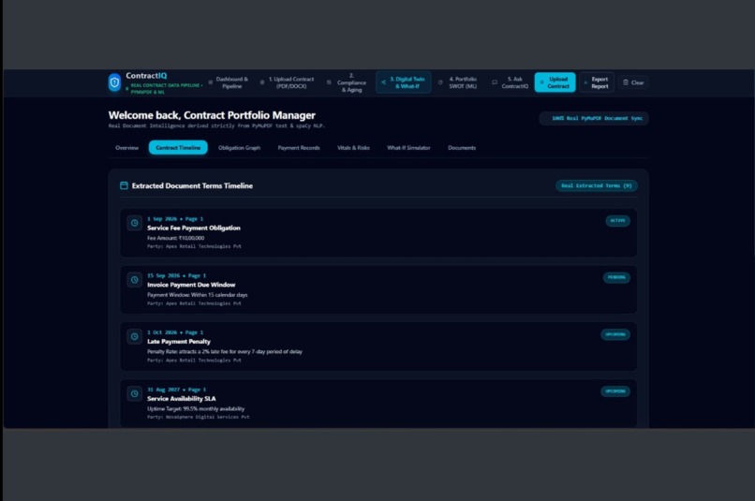Open 2. Compliance & Aging section
755x501 pixels.
coord(348,82)
